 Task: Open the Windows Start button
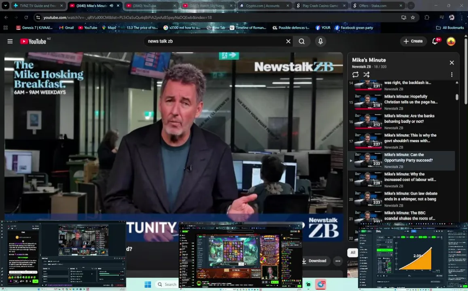pyautogui.click(x=148, y=284)
